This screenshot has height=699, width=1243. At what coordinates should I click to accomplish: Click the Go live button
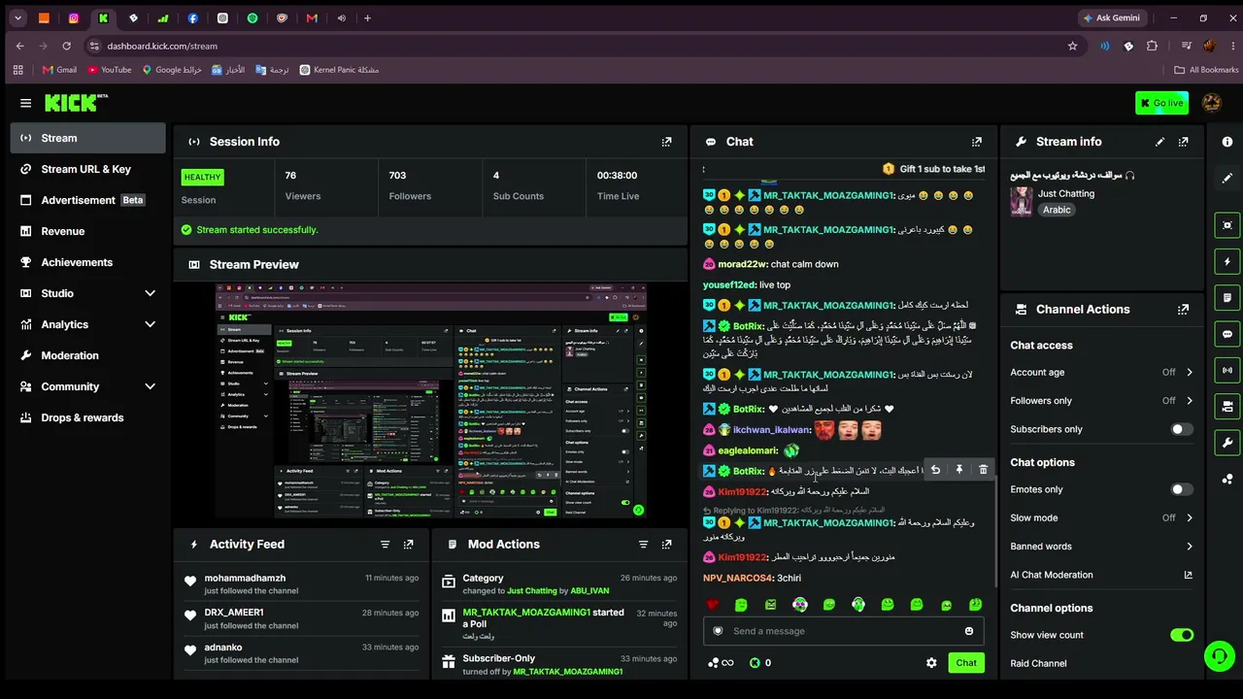tap(1161, 103)
